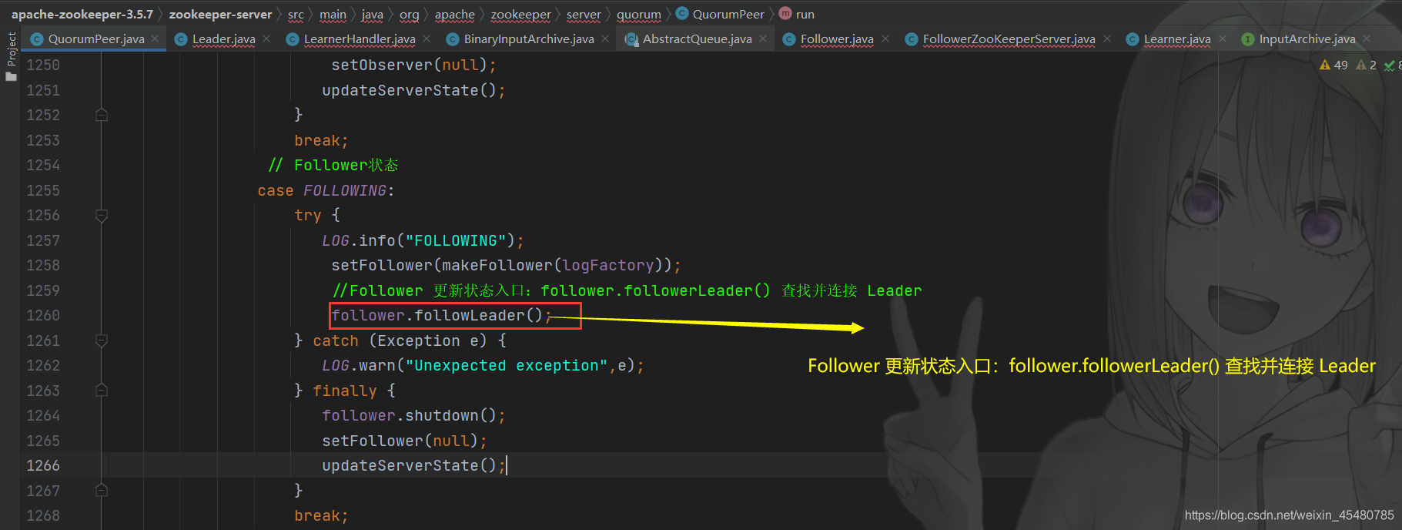Click setFollower(null) on line 1265
Image resolution: width=1402 pixels, height=530 pixels.
(404, 441)
